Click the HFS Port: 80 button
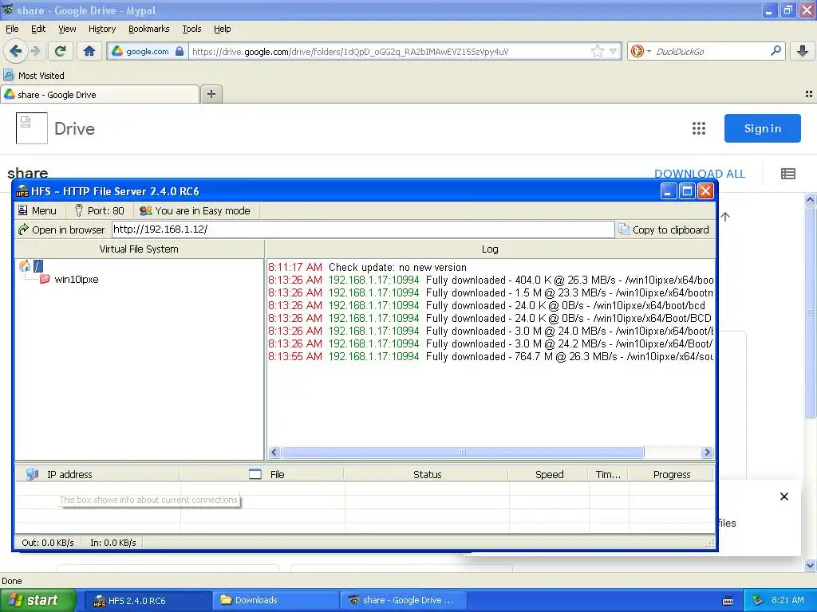The image size is (817, 612). click(100, 210)
